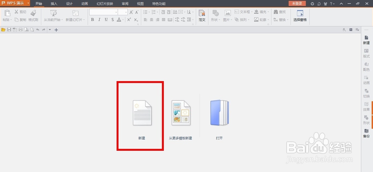
Task: Toggle text shadow S formatting
Action: pos(113,20)
